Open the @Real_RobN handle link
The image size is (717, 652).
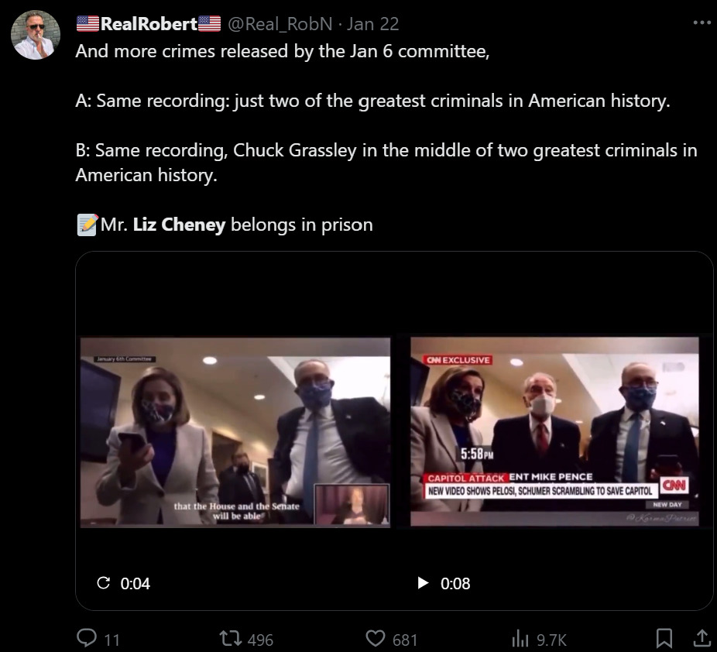coord(279,24)
